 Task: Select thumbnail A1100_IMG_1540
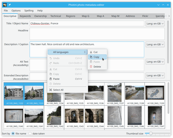(x=14, y=117)
